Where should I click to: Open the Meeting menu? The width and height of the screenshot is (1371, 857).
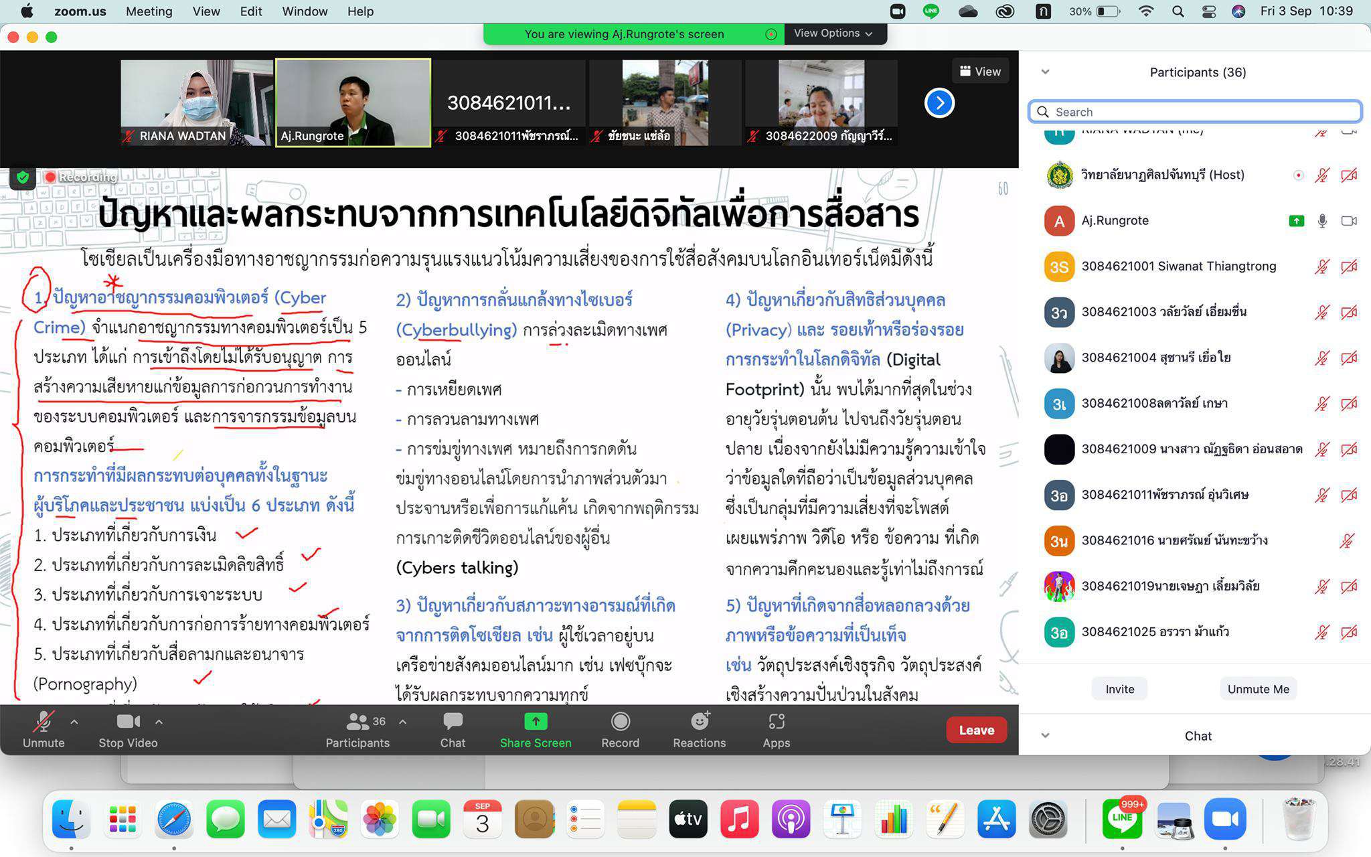pyautogui.click(x=149, y=11)
